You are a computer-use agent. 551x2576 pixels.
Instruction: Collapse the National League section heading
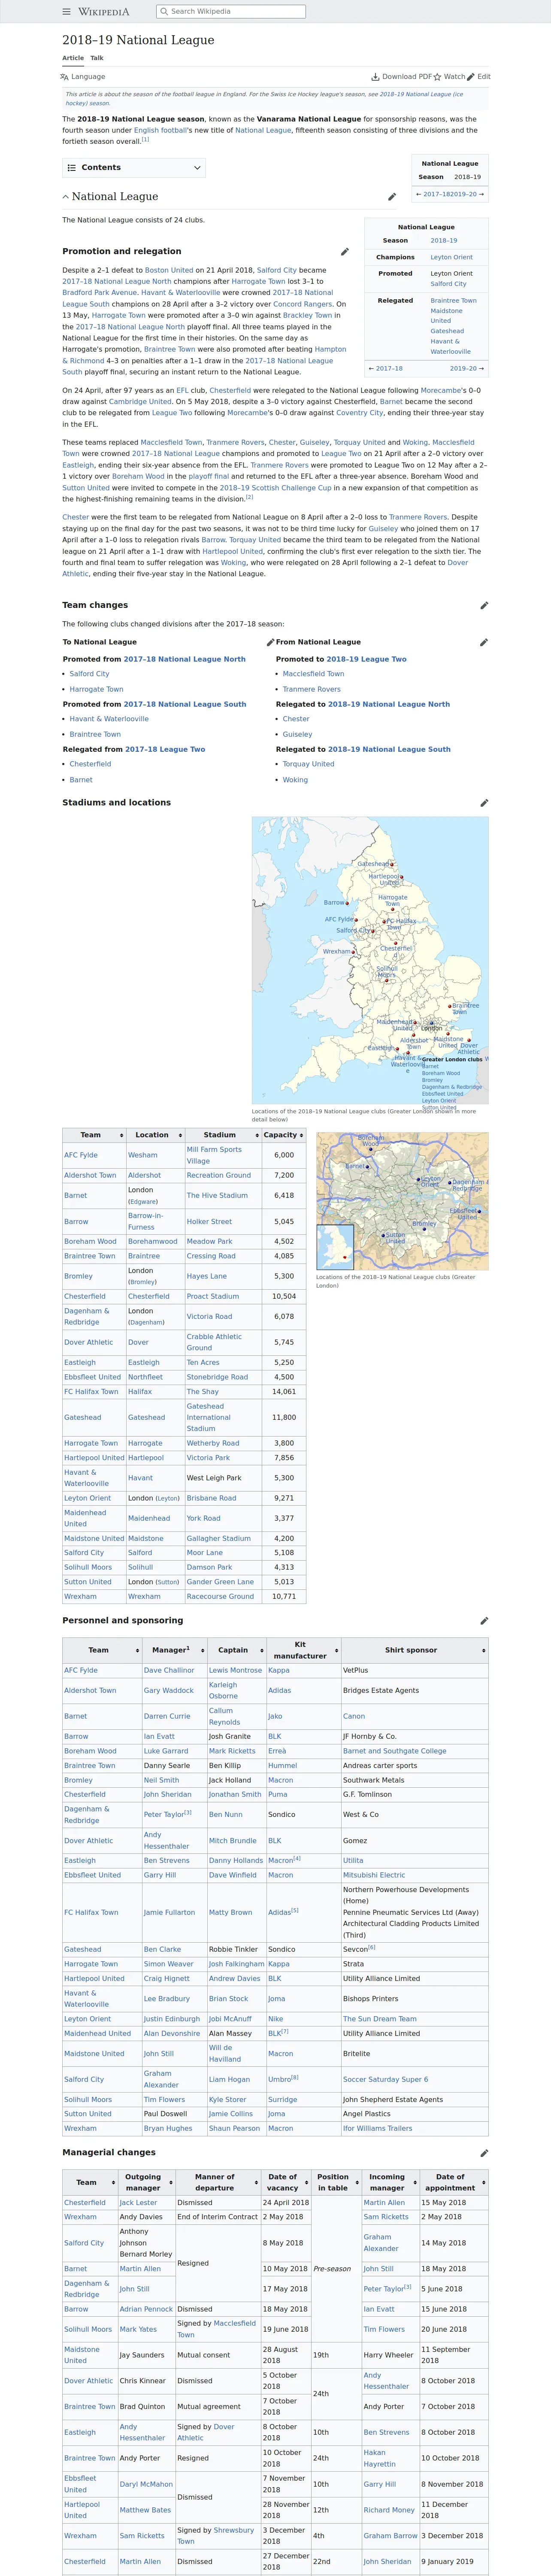click(66, 197)
